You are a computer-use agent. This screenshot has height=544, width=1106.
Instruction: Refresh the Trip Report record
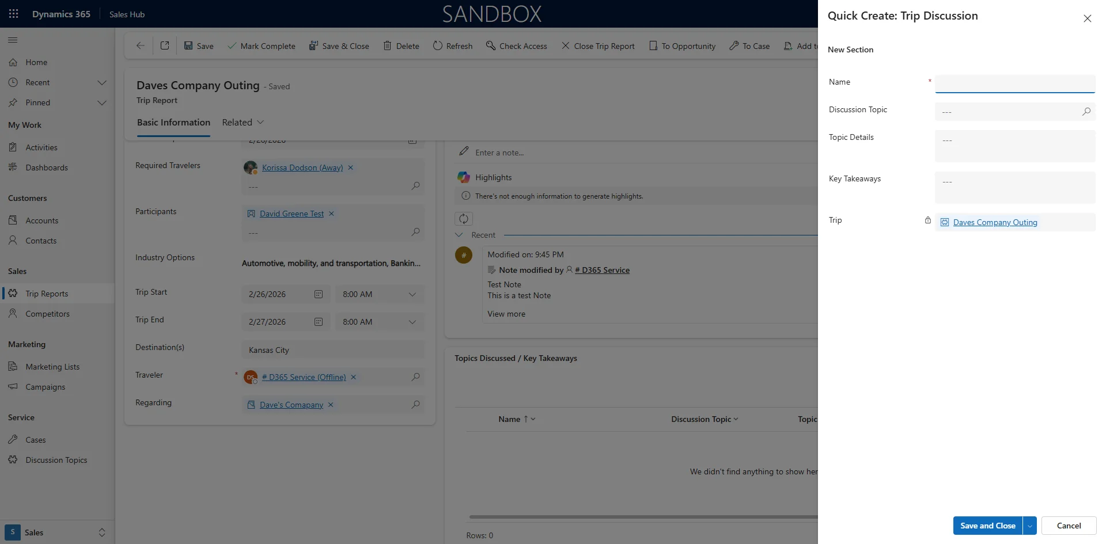(452, 45)
